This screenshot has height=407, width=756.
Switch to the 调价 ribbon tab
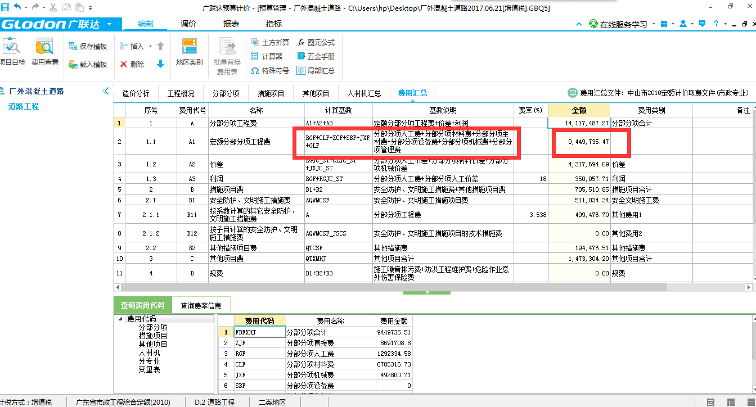point(188,24)
